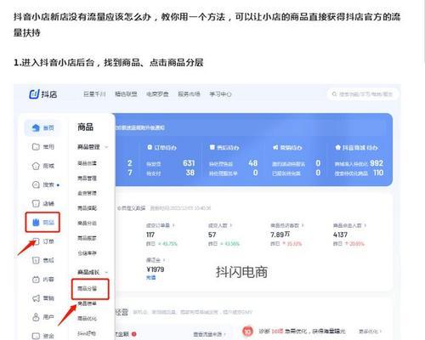Viewport: 425px width, 340px height.
Task: Click the 充值 link under 保证金
Action: (x=151, y=278)
